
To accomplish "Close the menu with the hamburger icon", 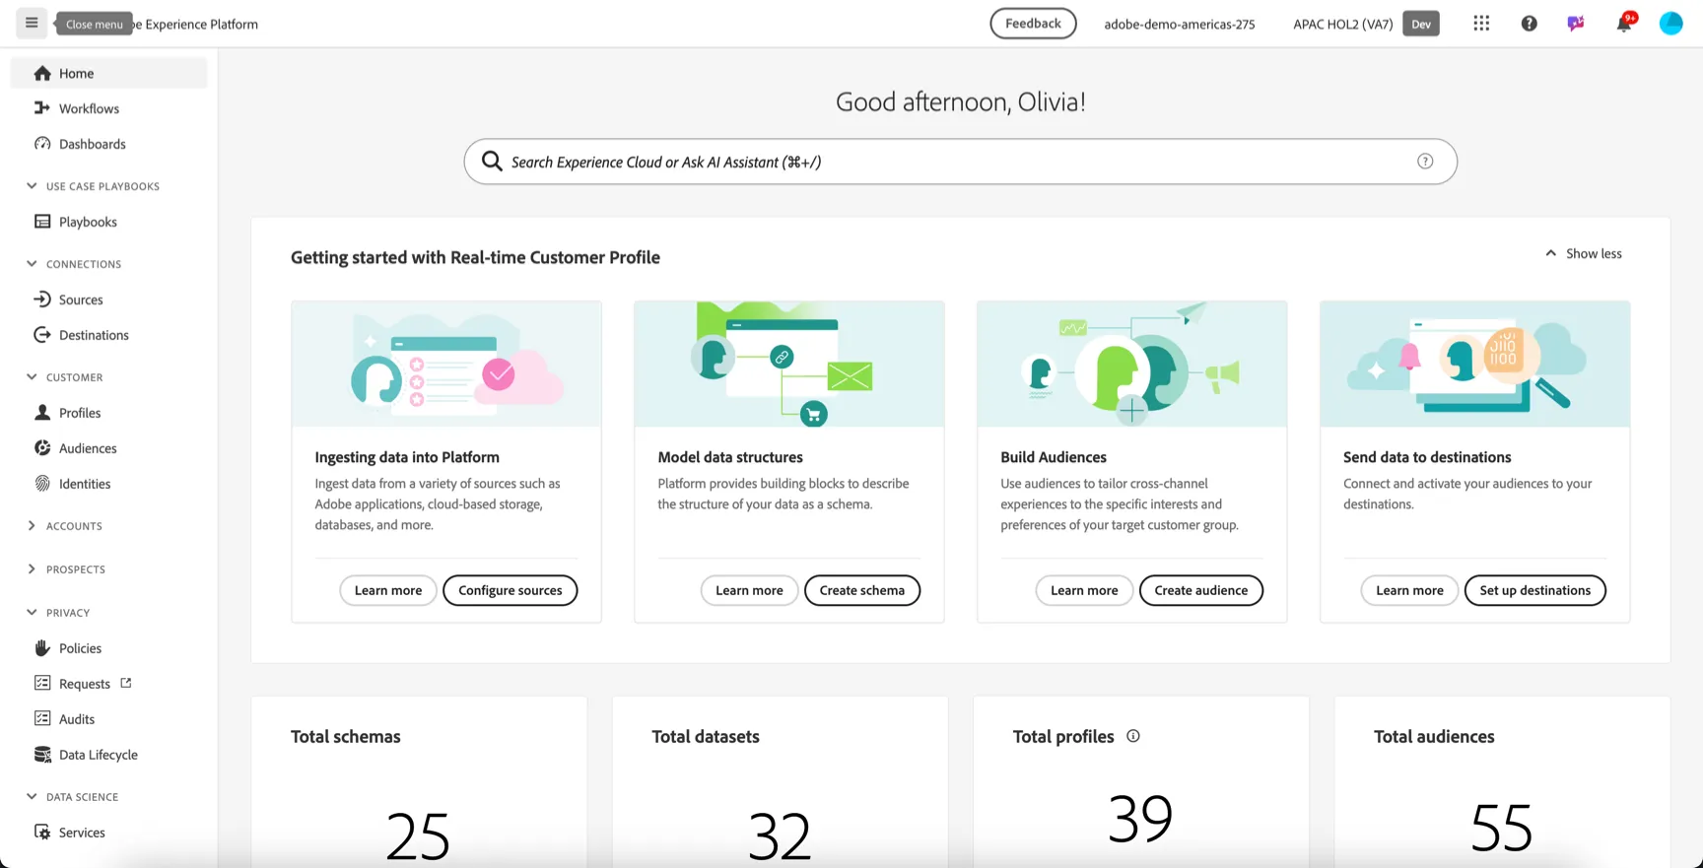I will pyautogui.click(x=32, y=23).
